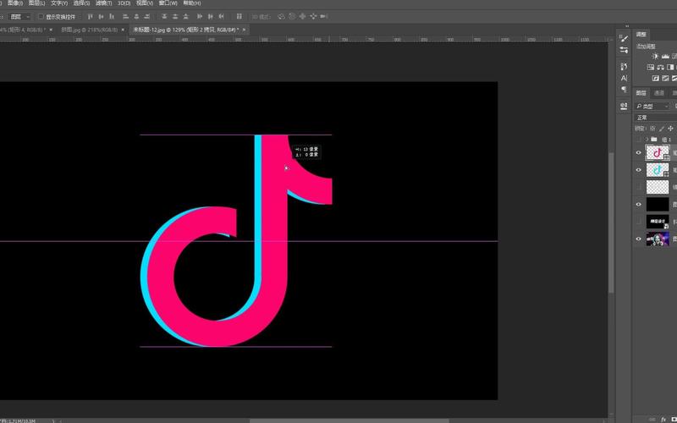Open the 图层 auto-select dropdown in options bar
The width and height of the screenshot is (677, 423).
(19, 16)
